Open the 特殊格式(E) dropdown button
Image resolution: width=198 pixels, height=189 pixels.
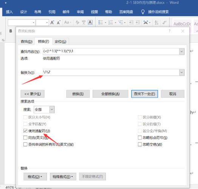(x=63, y=177)
